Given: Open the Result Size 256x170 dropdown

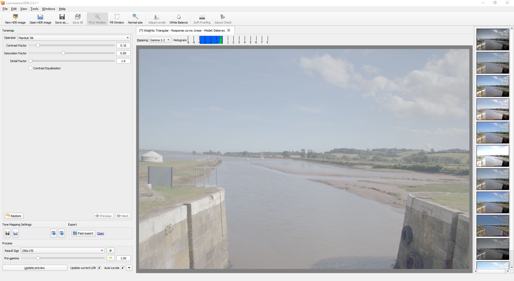Looking at the screenshot, I should coord(62,251).
